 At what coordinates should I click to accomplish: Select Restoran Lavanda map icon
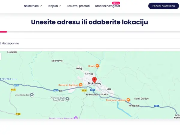(128, 100)
